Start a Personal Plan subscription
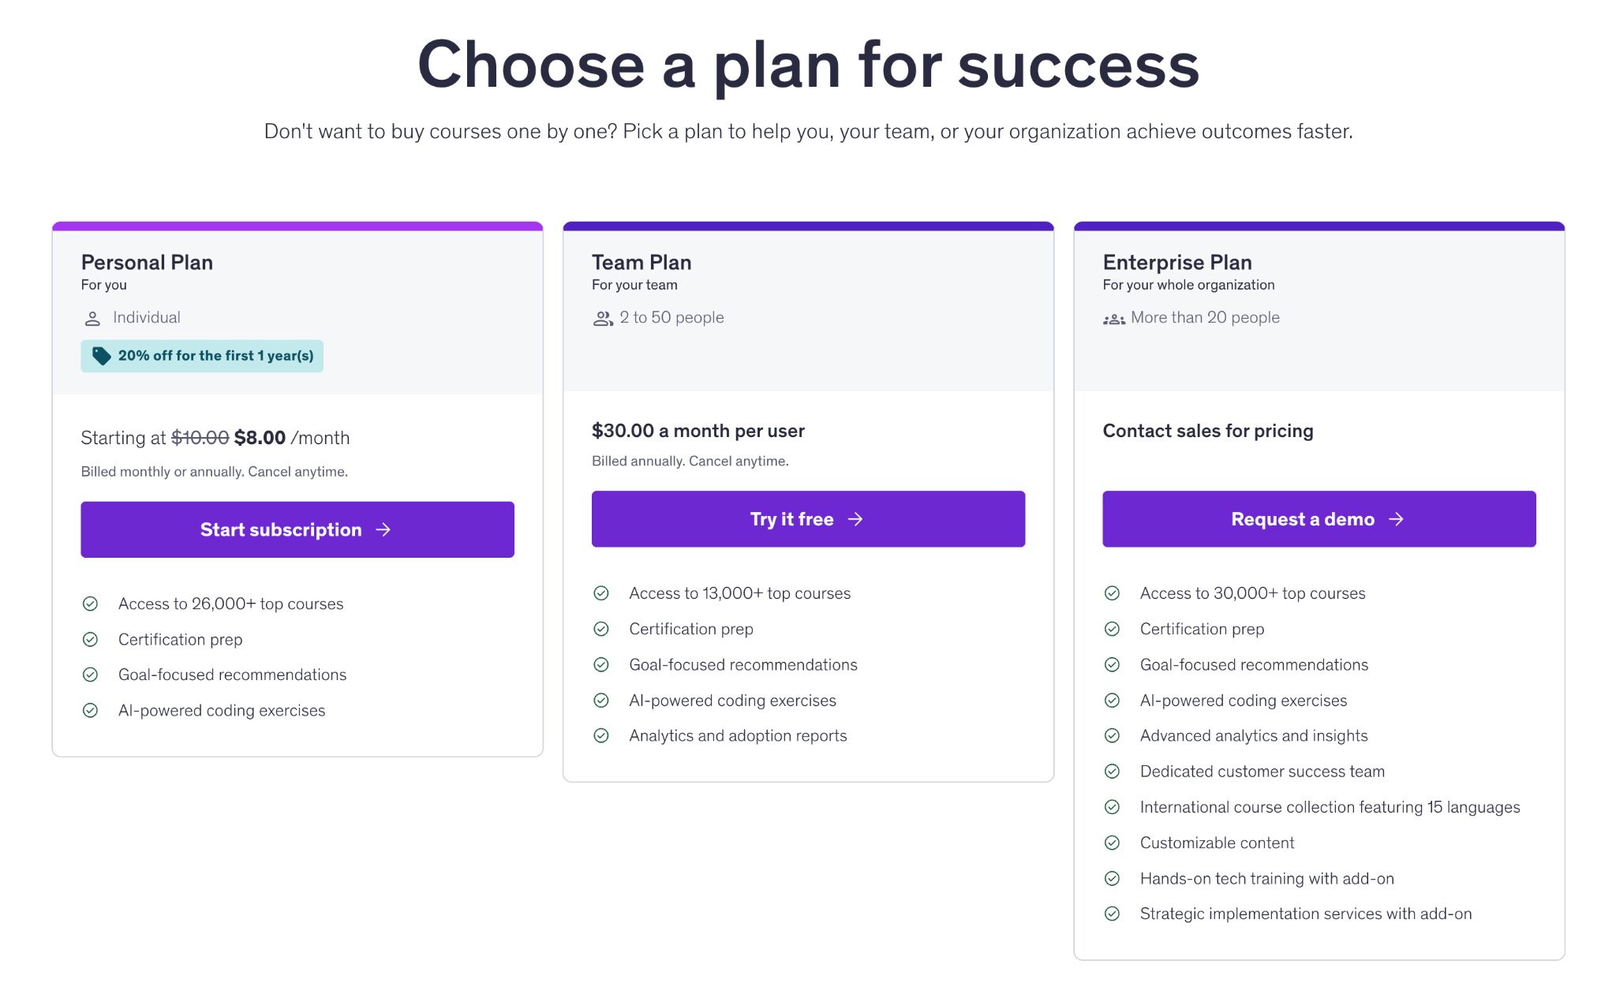 [296, 529]
